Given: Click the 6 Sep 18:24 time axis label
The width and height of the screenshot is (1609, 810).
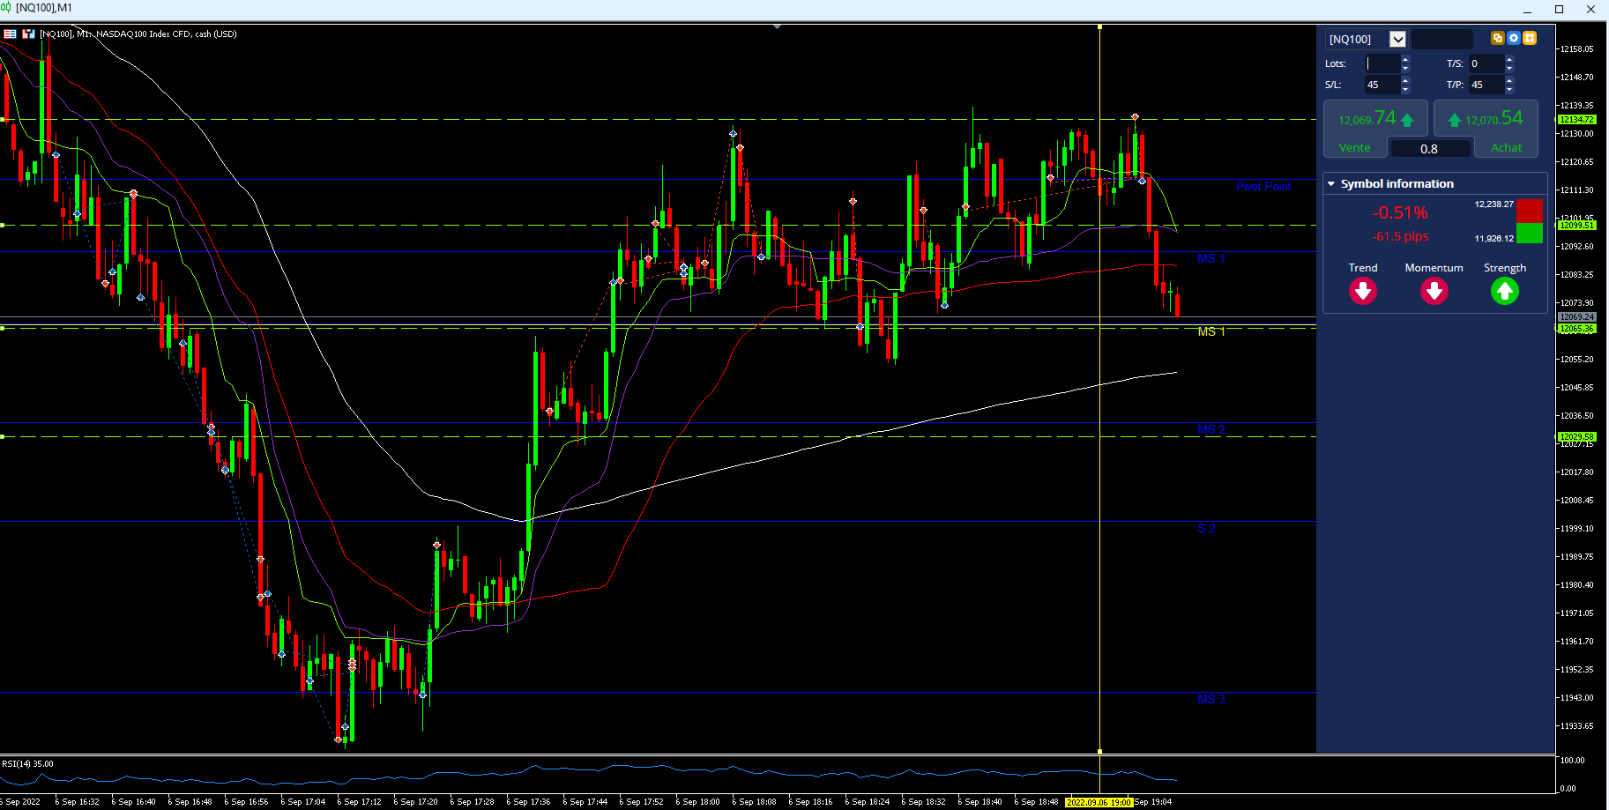Looking at the screenshot, I should coord(868,802).
